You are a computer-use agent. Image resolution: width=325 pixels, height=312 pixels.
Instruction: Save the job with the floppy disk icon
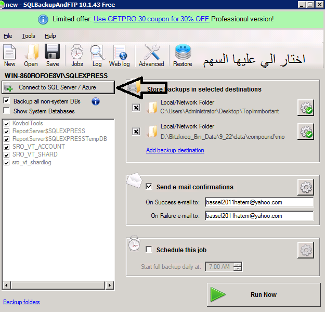pyautogui.click(x=53, y=55)
